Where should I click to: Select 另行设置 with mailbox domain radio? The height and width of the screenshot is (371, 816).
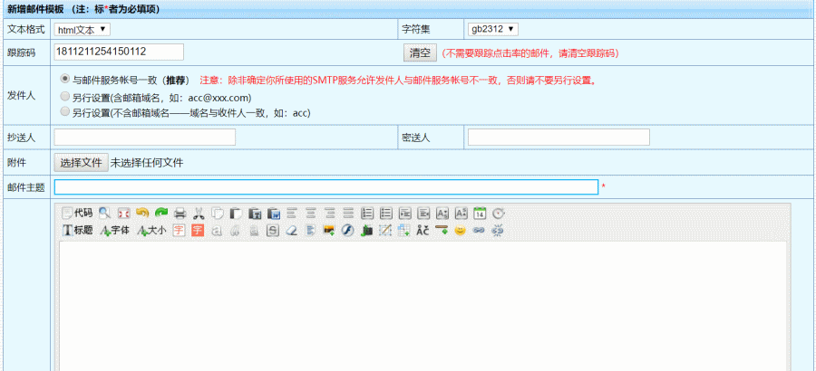(x=65, y=96)
